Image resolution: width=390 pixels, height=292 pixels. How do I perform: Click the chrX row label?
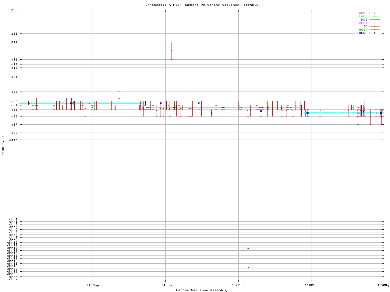(13, 277)
